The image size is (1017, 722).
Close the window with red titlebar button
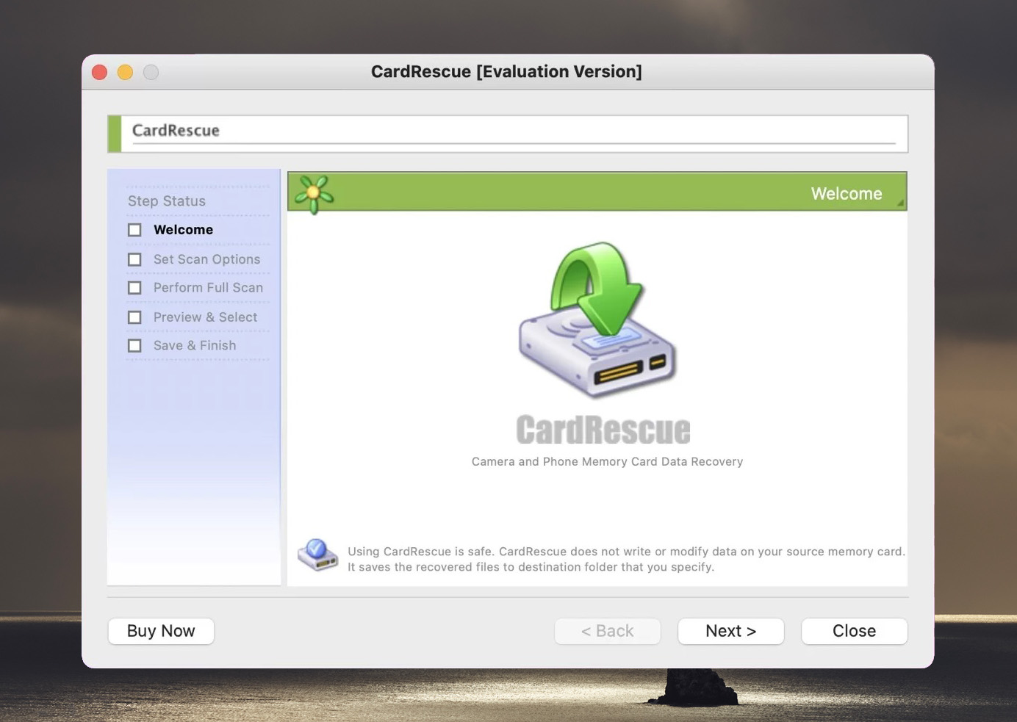pyautogui.click(x=100, y=72)
